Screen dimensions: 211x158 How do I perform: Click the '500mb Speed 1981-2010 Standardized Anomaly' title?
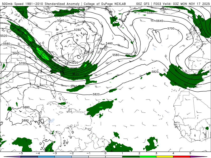point(41,4)
